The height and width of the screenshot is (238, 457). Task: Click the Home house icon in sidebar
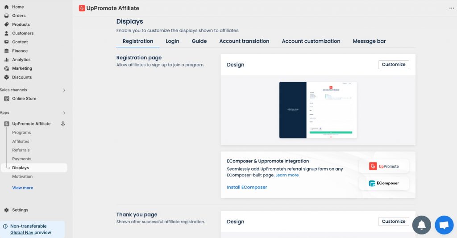tap(6, 7)
